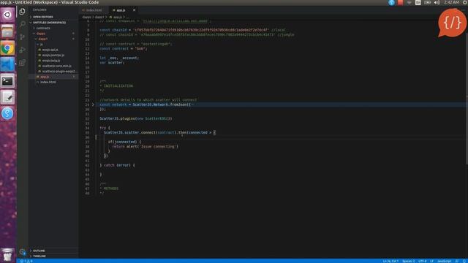
Task: Open the sound volume indicator
Action: click(437, 2)
